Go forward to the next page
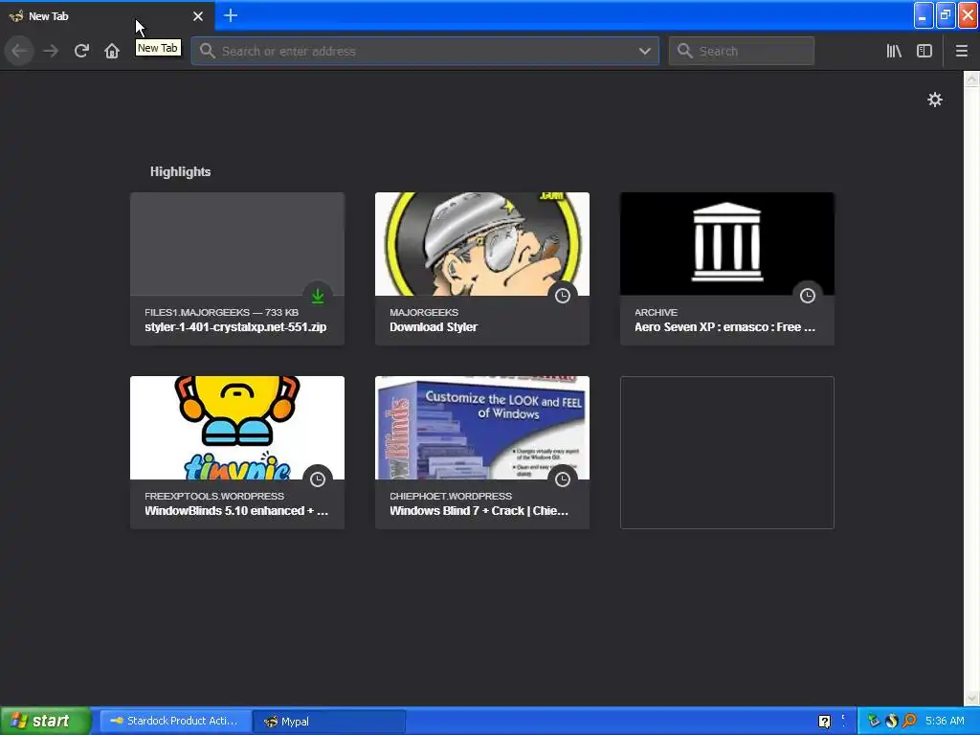The image size is (980, 735). [x=51, y=51]
